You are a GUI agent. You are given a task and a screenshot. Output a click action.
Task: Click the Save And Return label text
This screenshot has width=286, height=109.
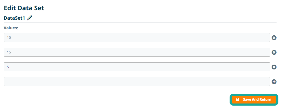pyautogui.click(x=257, y=100)
